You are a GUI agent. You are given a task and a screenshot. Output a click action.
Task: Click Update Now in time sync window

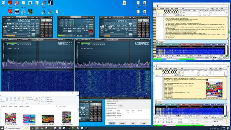(x=112, y=123)
